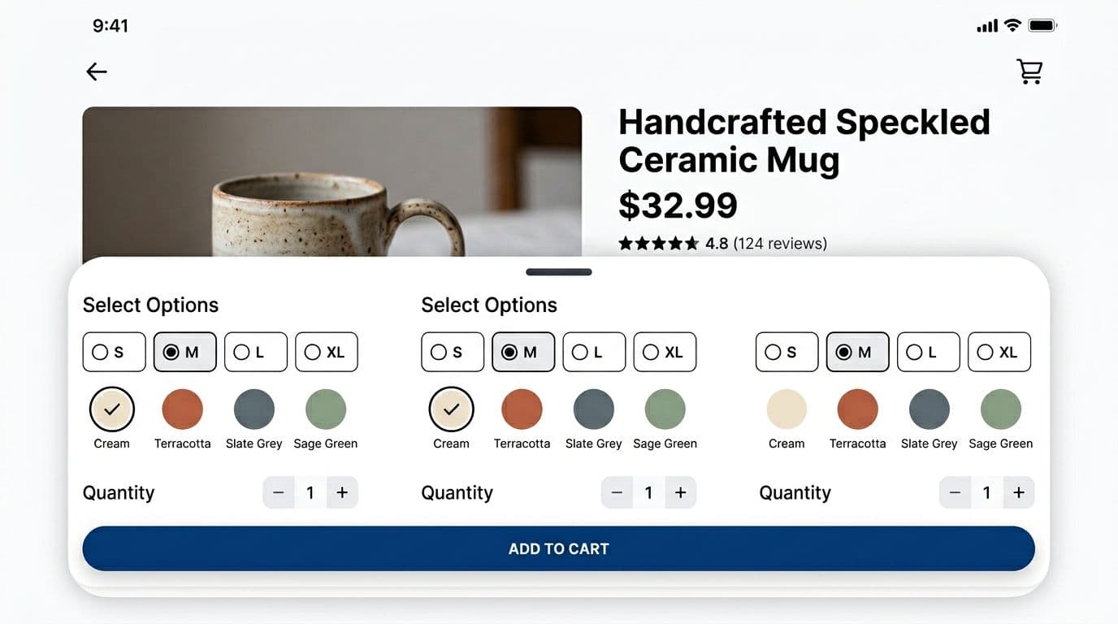Open the shopping cart icon
The image size is (1118, 624).
(1029, 71)
